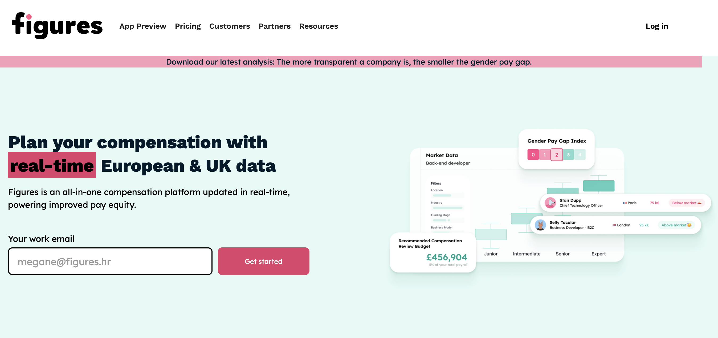Select index 0 in Gender Pay Gap Index
The image size is (718, 338).
tap(533, 155)
